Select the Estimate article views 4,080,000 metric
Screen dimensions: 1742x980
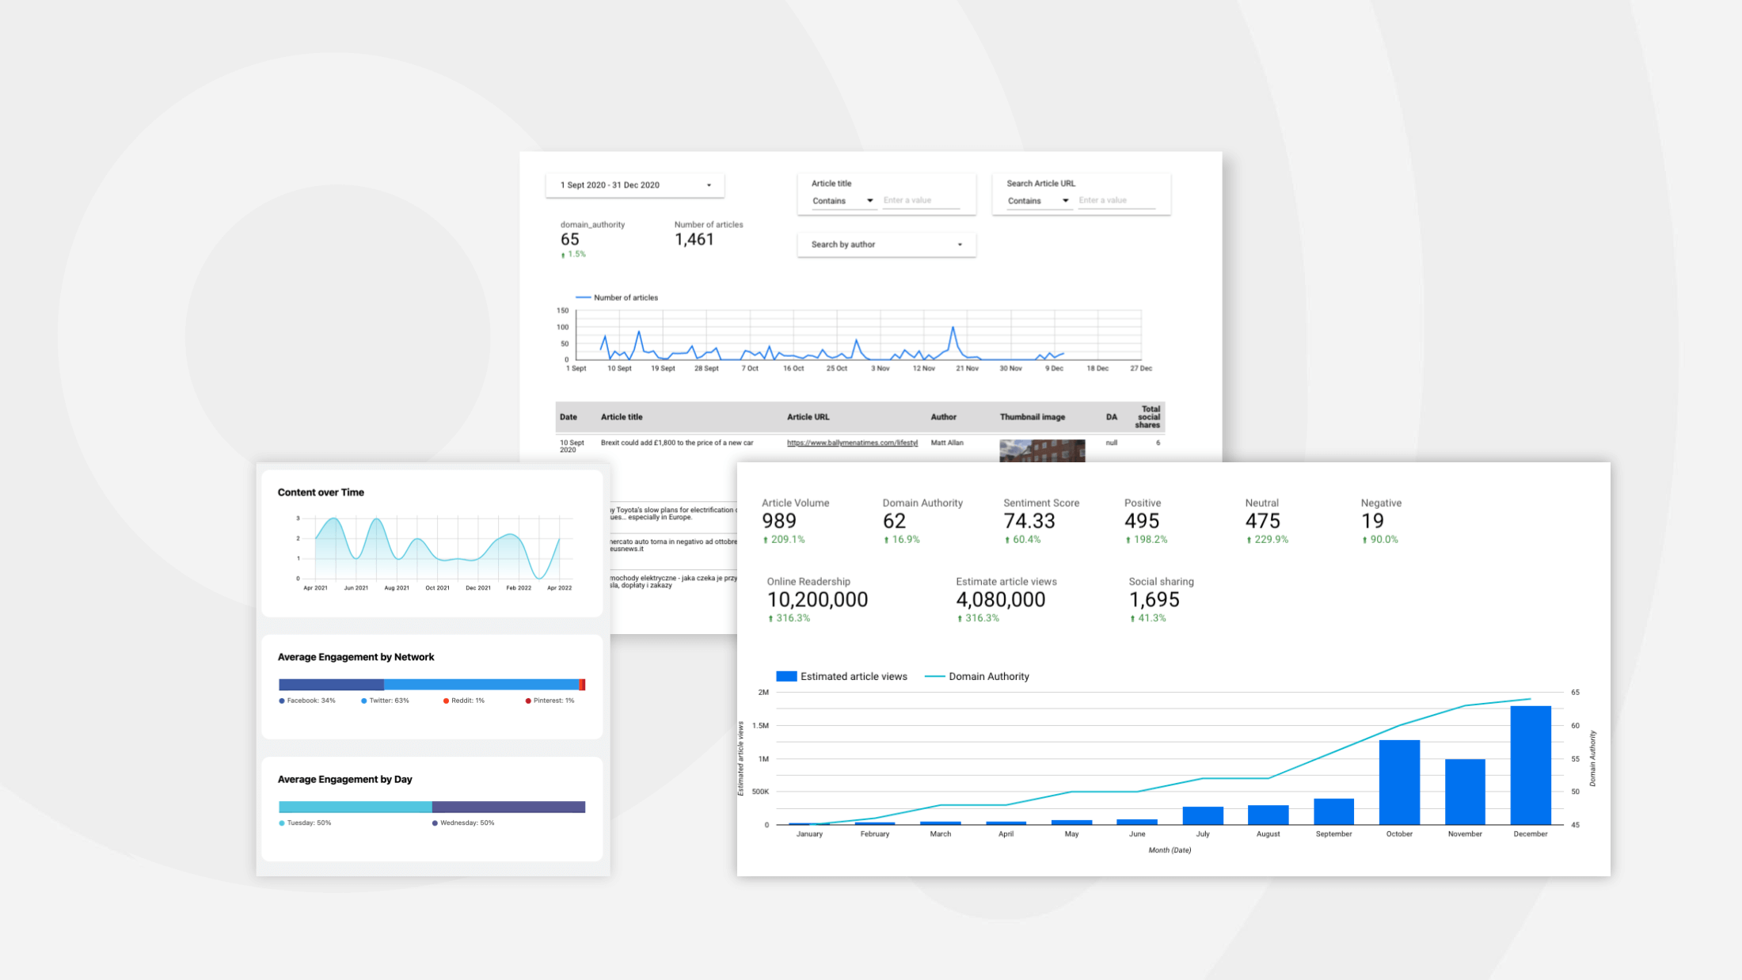pos(1006,599)
